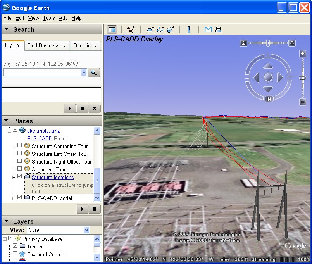Add a path from the toolbar
The height and width of the screenshot is (264, 312).
tap(160, 30)
